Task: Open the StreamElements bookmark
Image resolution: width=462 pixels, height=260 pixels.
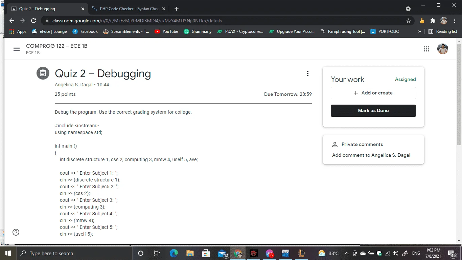Action: click(126, 31)
